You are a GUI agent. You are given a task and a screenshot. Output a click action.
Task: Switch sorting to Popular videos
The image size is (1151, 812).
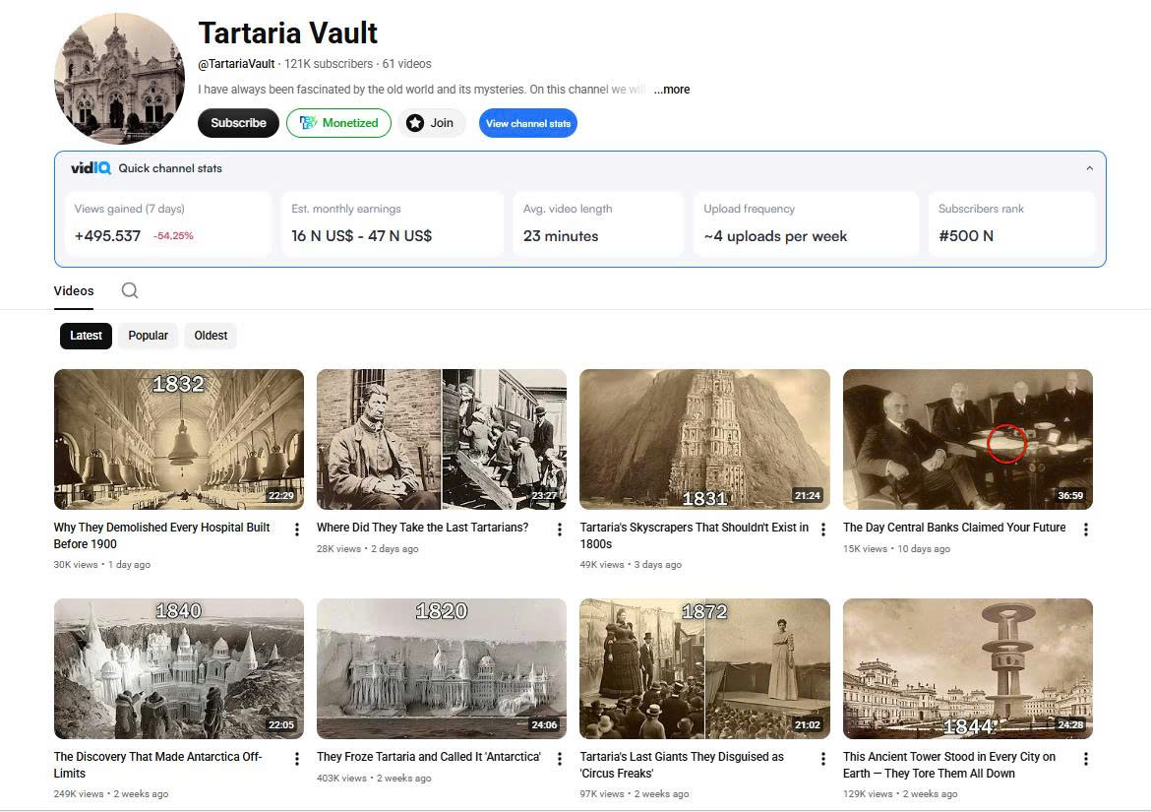(149, 336)
